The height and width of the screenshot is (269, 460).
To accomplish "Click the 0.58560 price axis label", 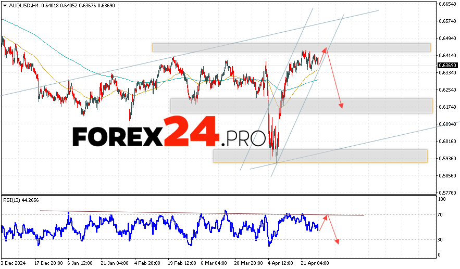I will (447, 175).
